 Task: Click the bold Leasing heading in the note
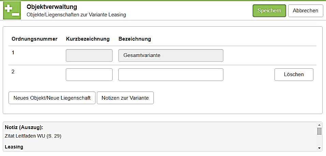14,147
